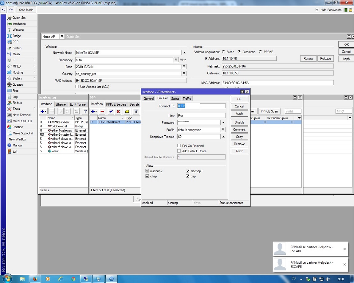Open the PPPoE Servers tab
Image resolution: width=354 pixels, height=283 pixels.
pyautogui.click(x=116, y=104)
